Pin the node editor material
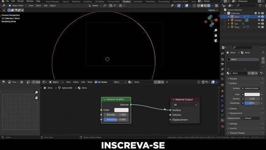Screen dimensions: 266x150 point(167,82)
